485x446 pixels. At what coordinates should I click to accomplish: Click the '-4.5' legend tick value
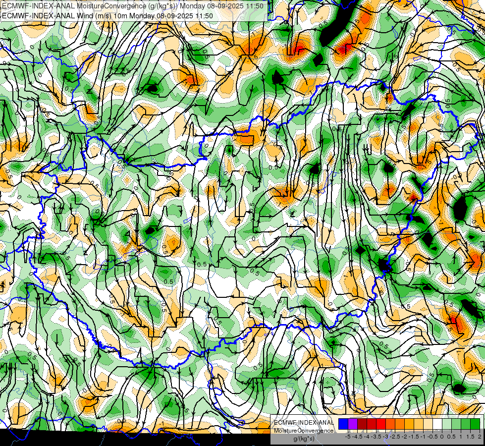tap(357, 437)
